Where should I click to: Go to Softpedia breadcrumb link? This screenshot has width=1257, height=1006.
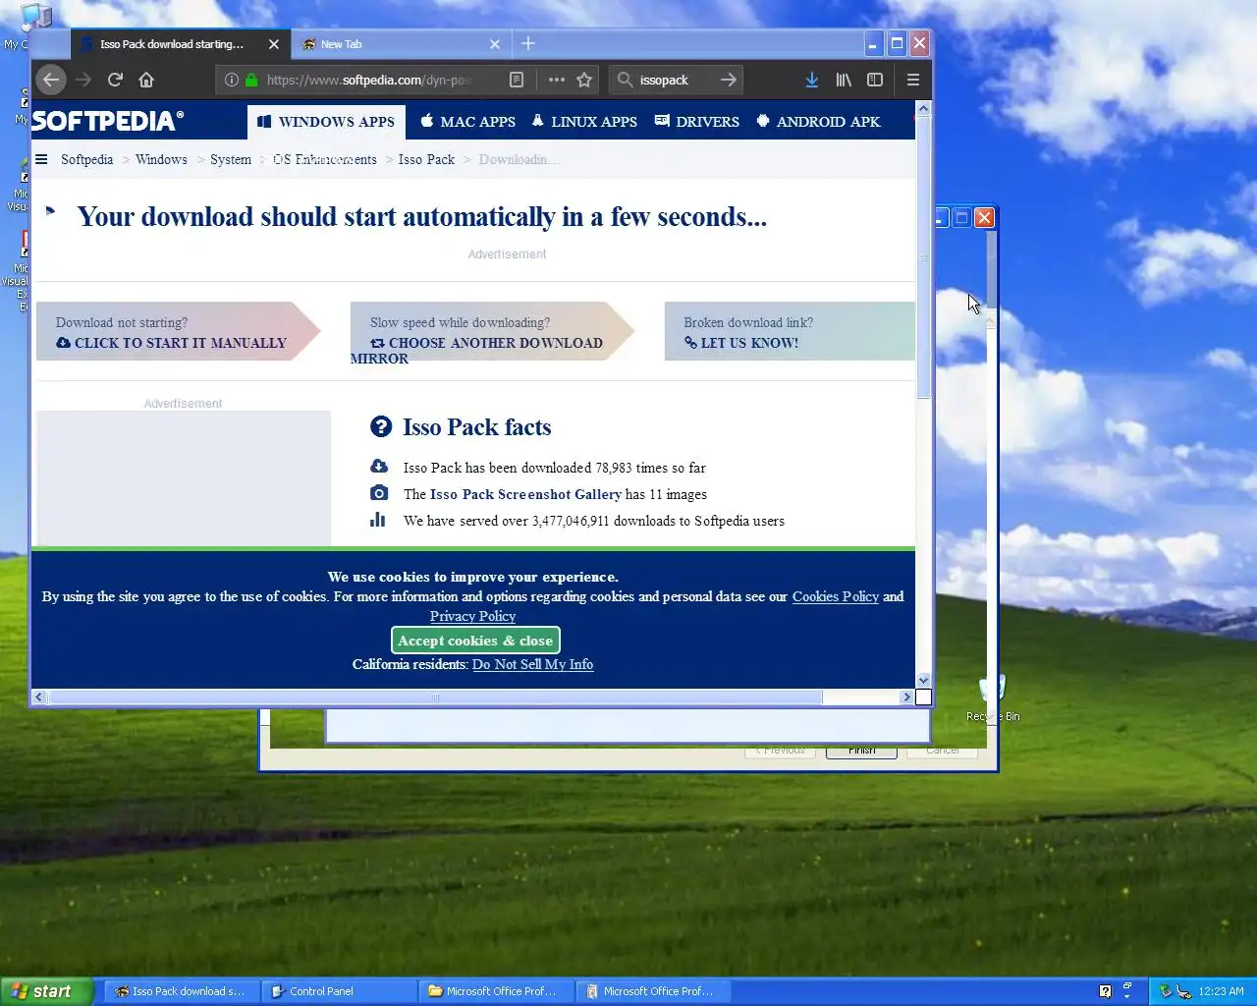coord(86,159)
